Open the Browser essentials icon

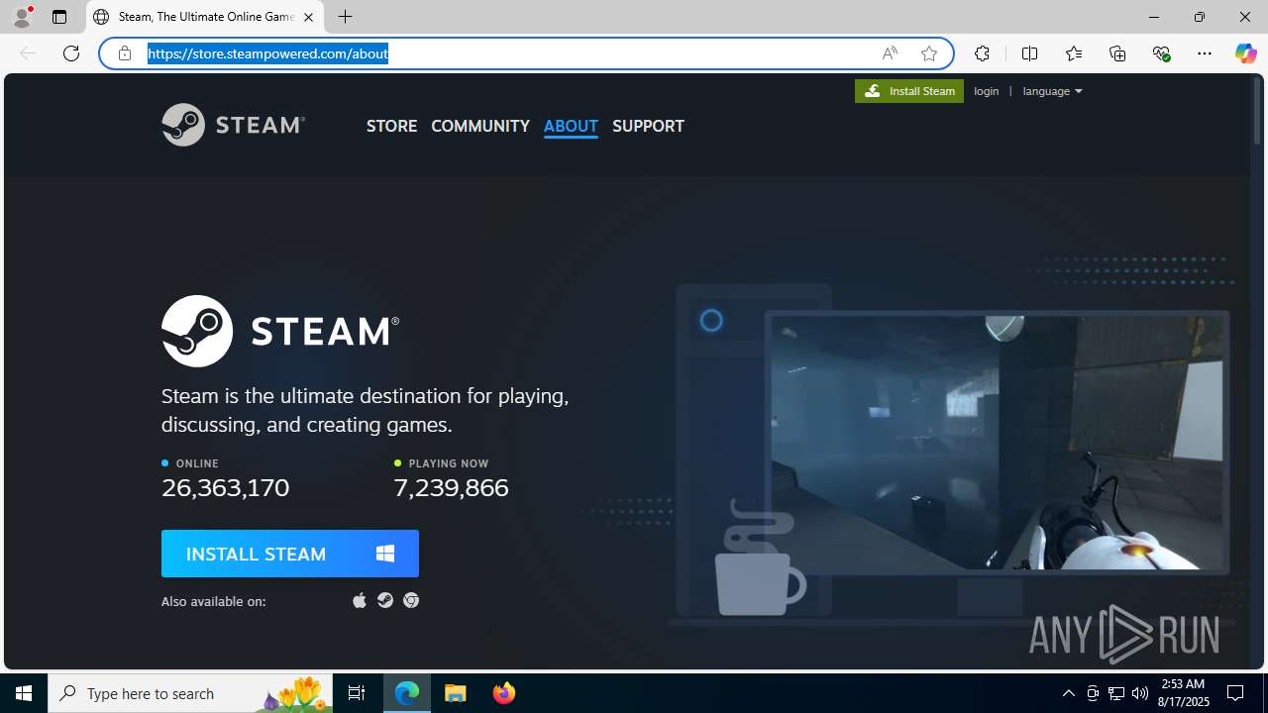click(x=1161, y=53)
